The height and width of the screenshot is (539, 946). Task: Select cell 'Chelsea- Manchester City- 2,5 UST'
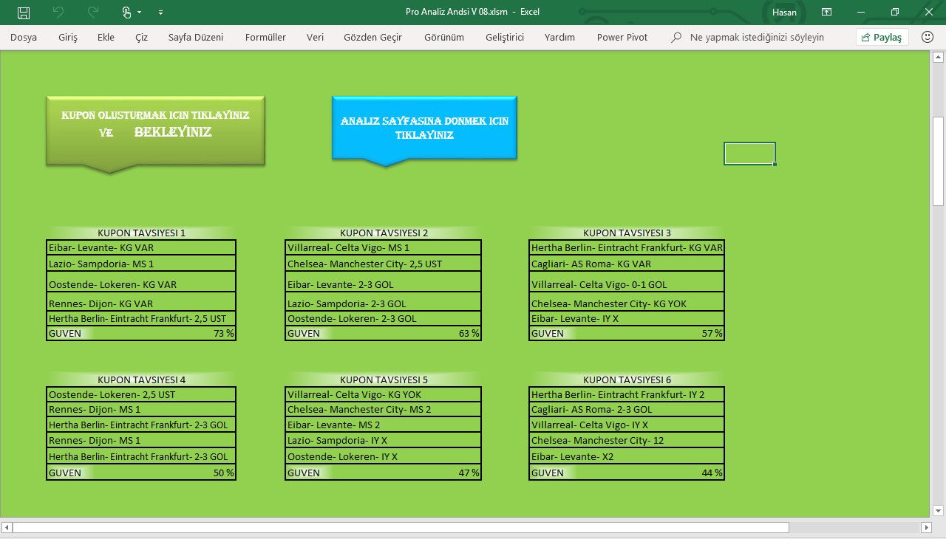[384, 264]
